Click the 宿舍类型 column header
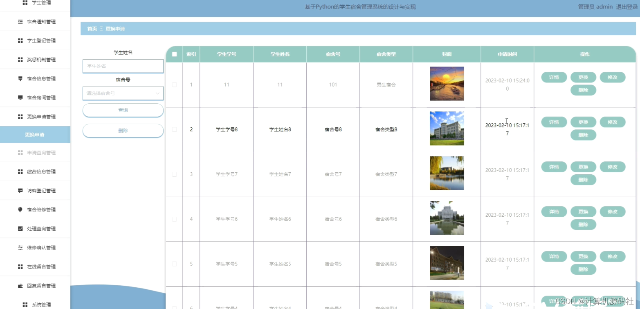The image size is (640, 309). point(386,54)
